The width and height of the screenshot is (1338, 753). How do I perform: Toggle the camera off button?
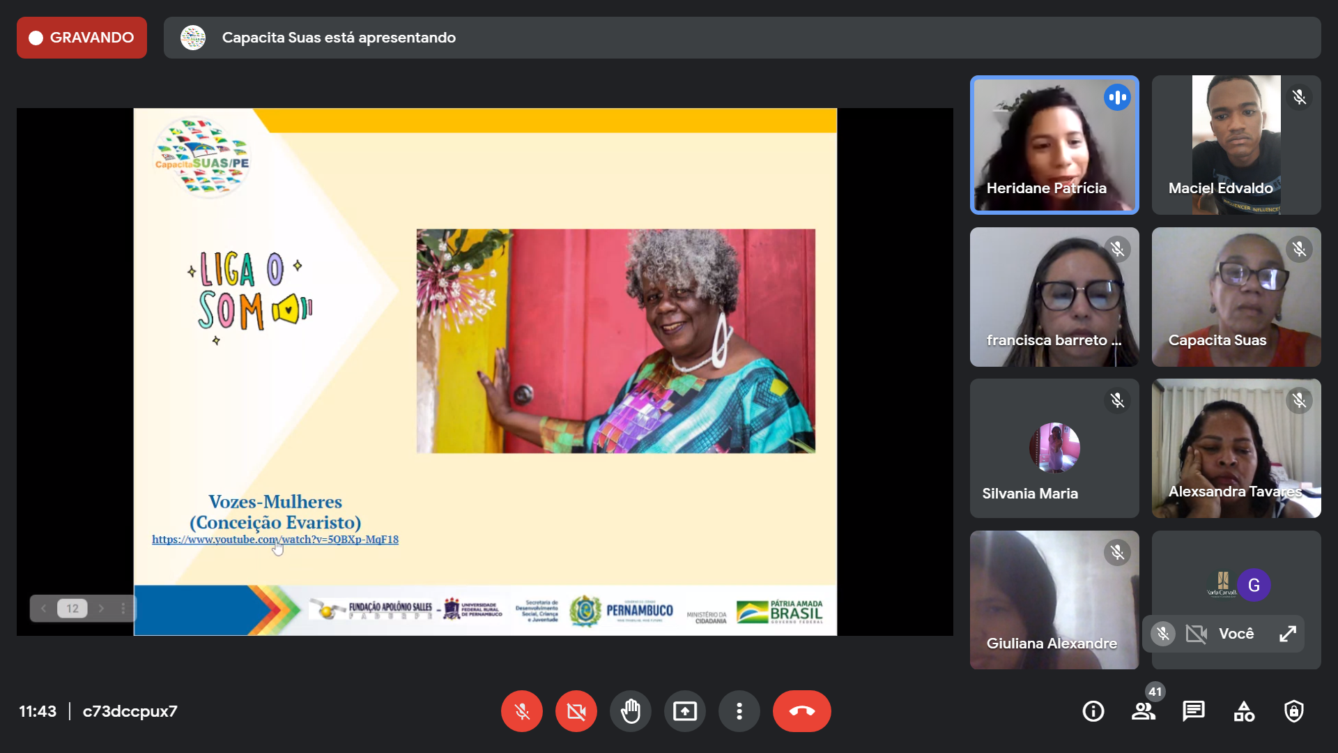pos(576,711)
